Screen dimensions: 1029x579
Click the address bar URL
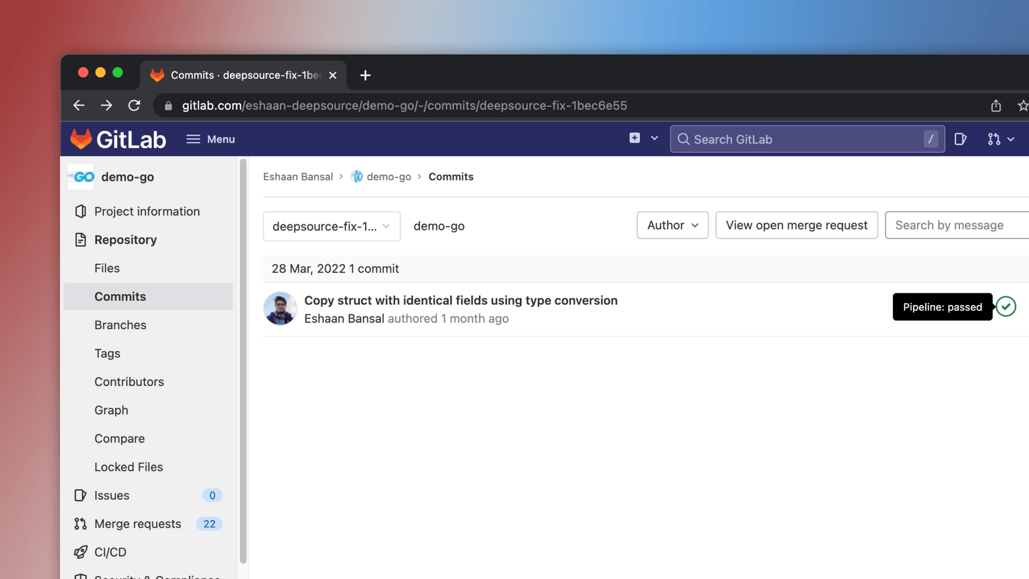click(x=405, y=106)
